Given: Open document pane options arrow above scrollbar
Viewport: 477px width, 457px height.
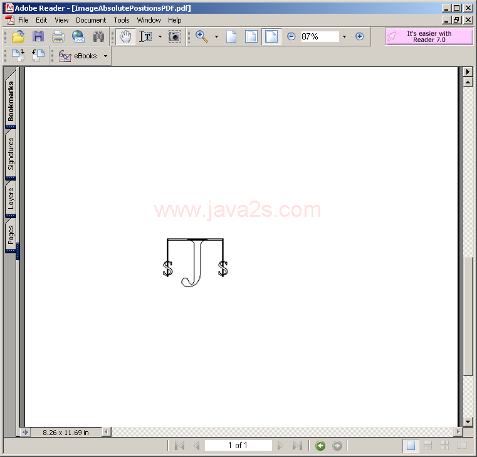Looking at the screenshot, I should click(x=468, y=72).
